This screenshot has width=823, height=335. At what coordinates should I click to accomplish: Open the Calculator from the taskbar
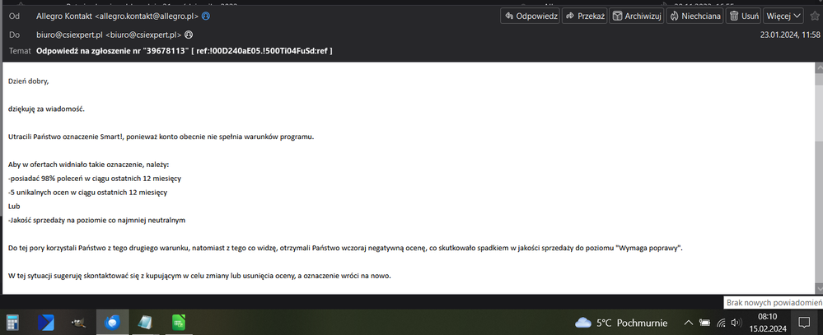pos(12,322)
